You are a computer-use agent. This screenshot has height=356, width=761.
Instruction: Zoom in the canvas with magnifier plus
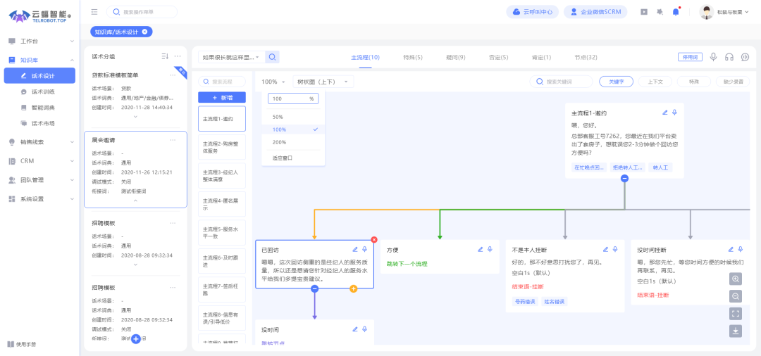point(735,279)
